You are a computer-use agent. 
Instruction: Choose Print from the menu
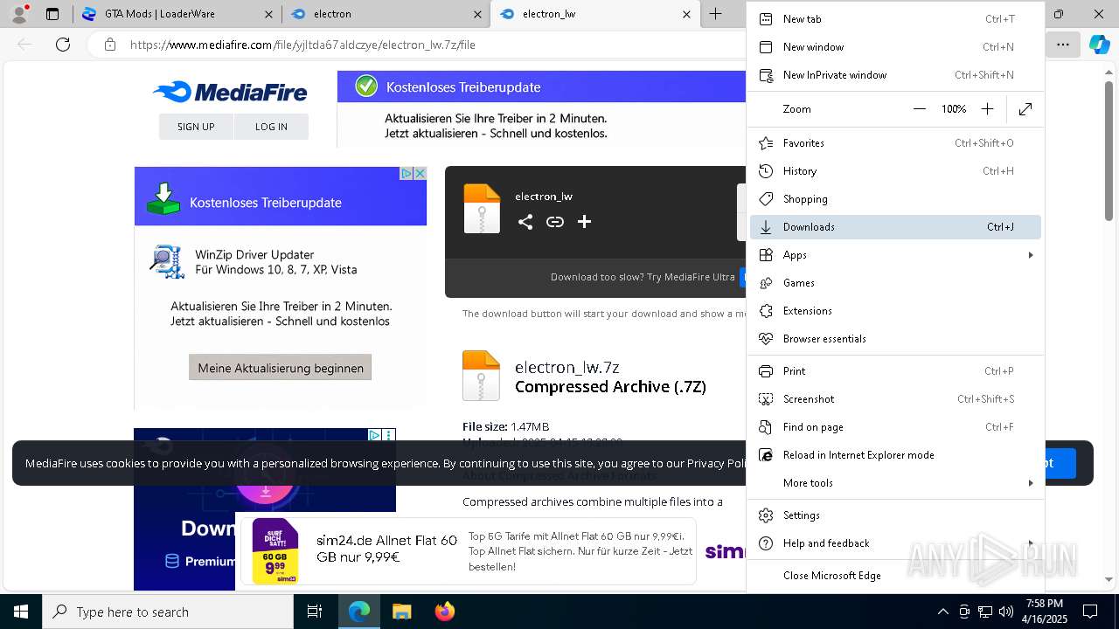click(x=895, y=371)
